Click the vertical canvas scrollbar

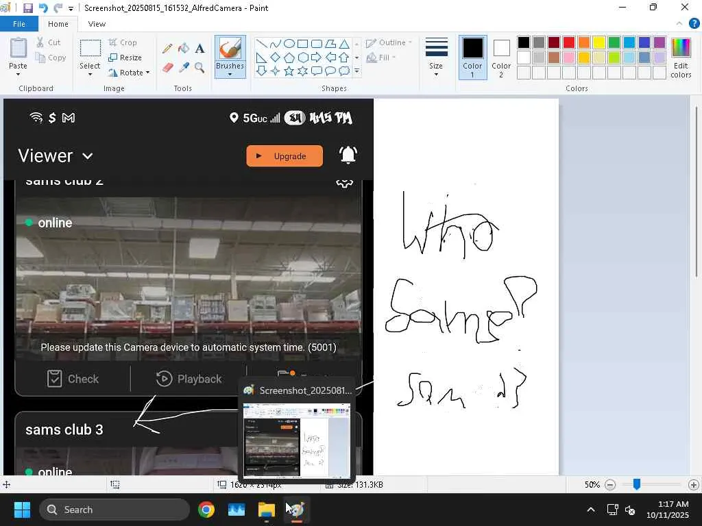tap(697, 192)
